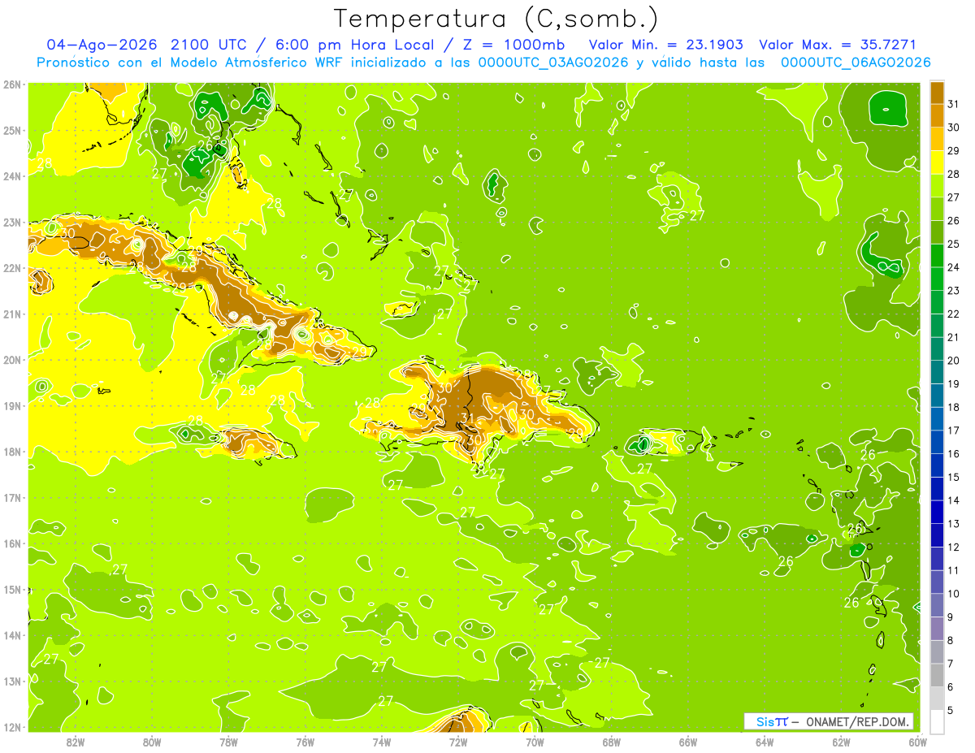Click the 74W longitude axis label
The width and height of the screenshot is (975, 753).
381,742
